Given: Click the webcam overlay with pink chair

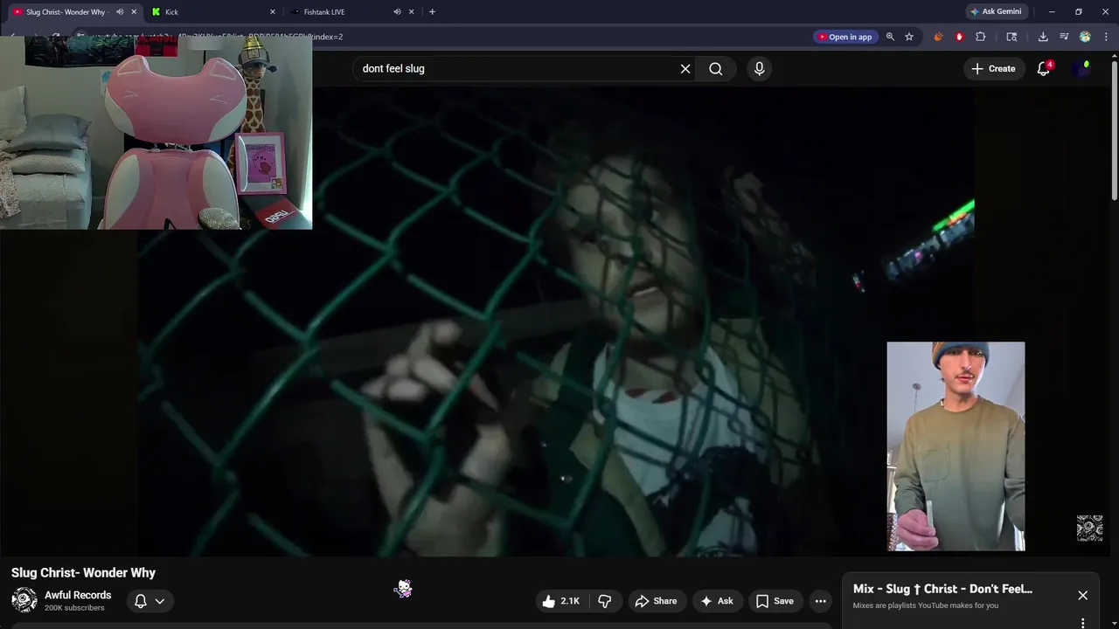Looking at the screenshot, I should (x=156, y=133).
